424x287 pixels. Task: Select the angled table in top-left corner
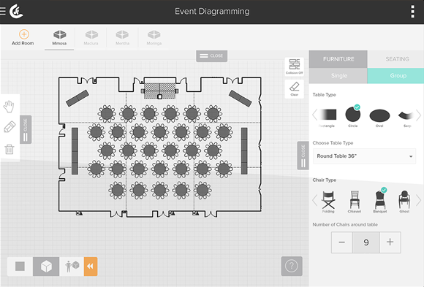click(x=77, y=98)
